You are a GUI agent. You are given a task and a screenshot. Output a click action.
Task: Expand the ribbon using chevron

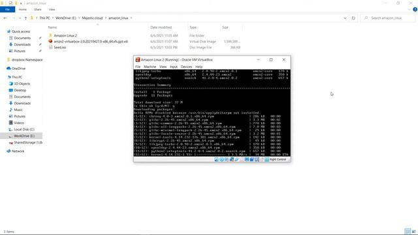tap(410, 9)
